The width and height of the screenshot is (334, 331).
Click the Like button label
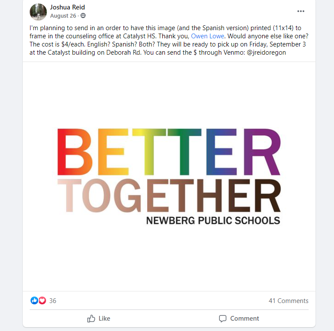tap(104, 319)
